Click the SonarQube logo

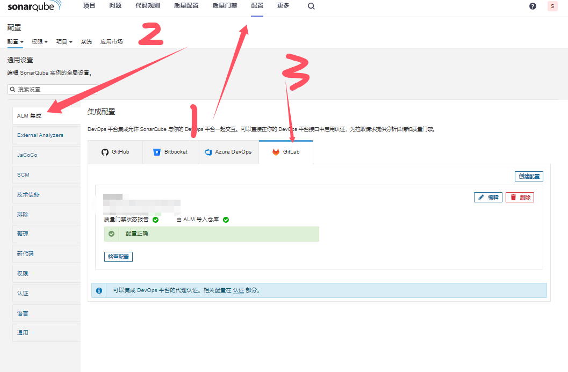pyautogui.click(x=35, y=6)
